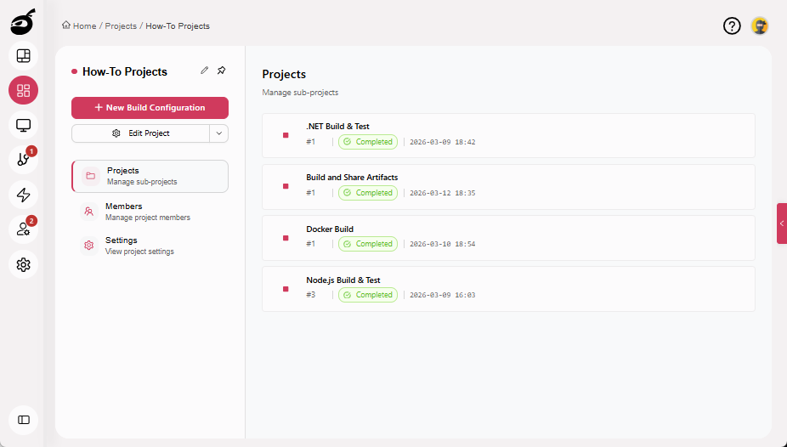
Task: Select the Members menu item
Action: (150, 212)
